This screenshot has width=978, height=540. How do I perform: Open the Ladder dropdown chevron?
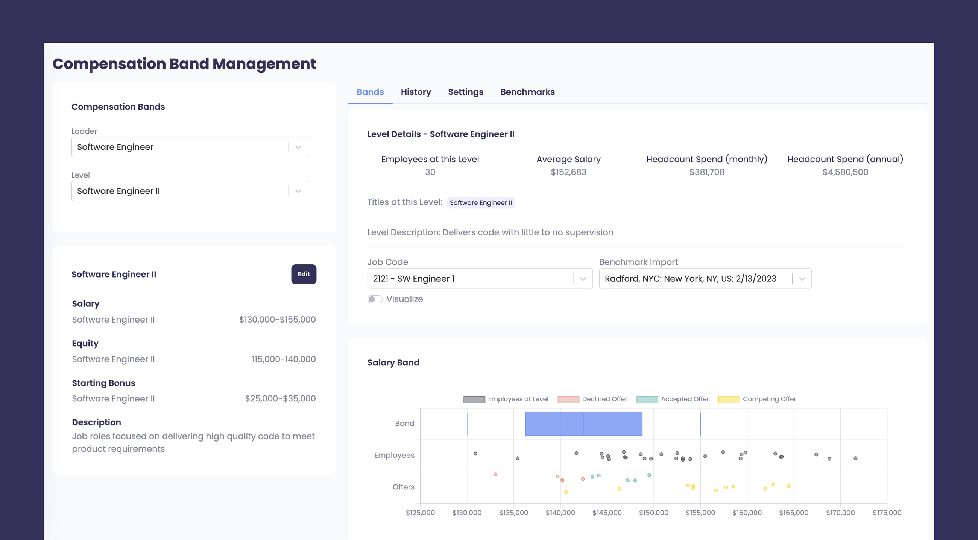298,147
